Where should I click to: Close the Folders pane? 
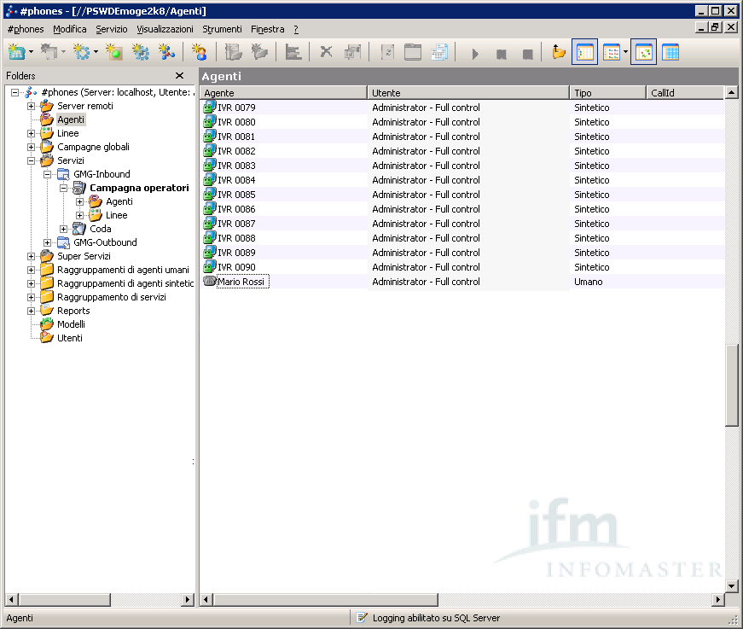[x=179, y=76]
